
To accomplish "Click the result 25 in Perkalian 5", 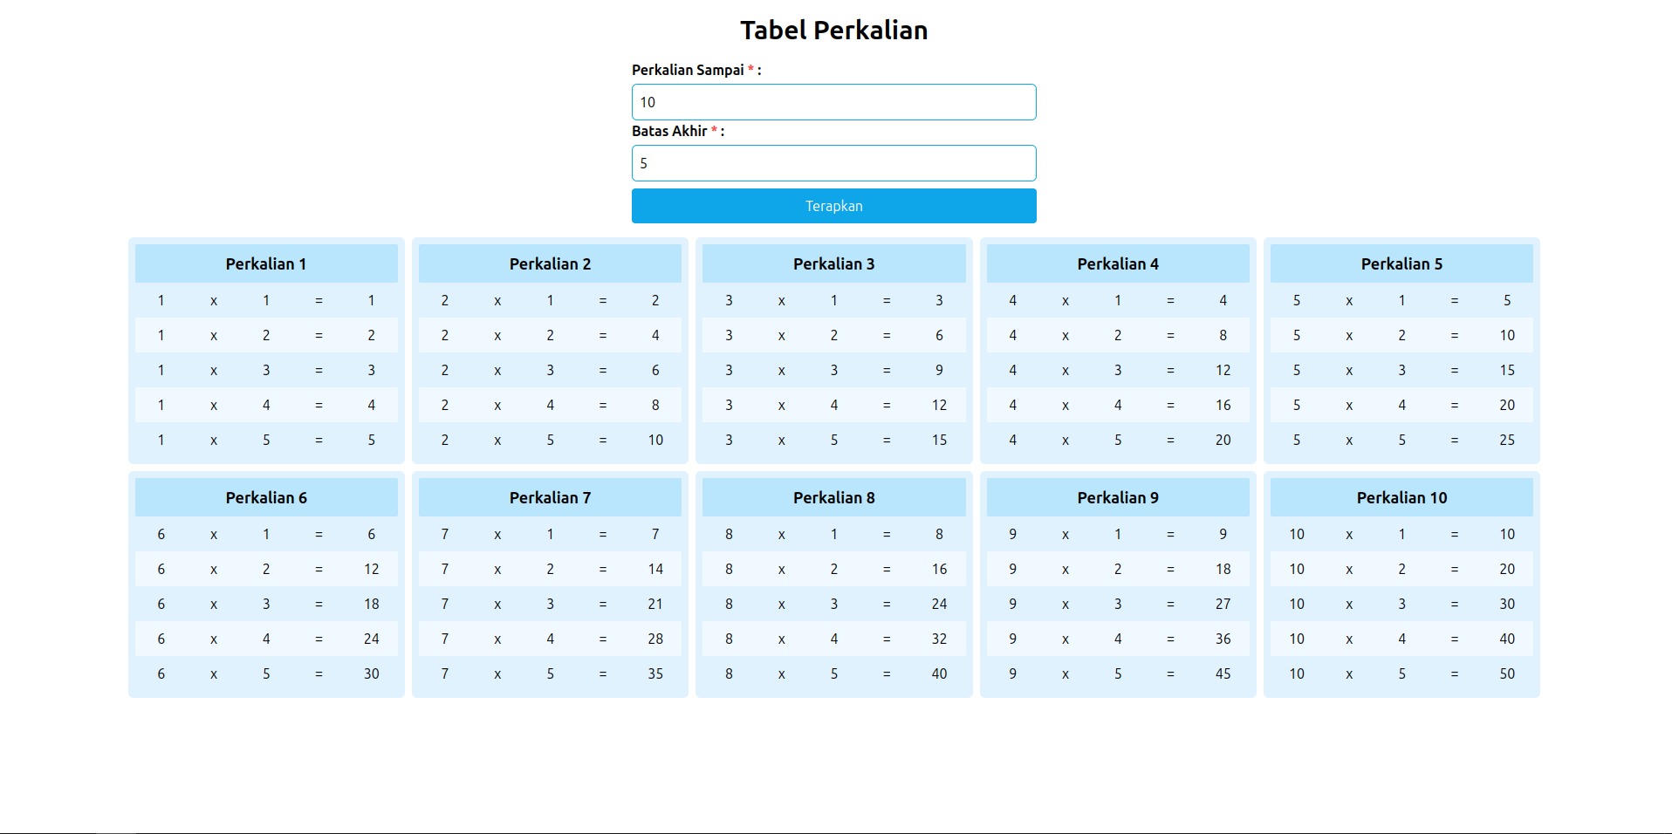I will [1507, 440].
